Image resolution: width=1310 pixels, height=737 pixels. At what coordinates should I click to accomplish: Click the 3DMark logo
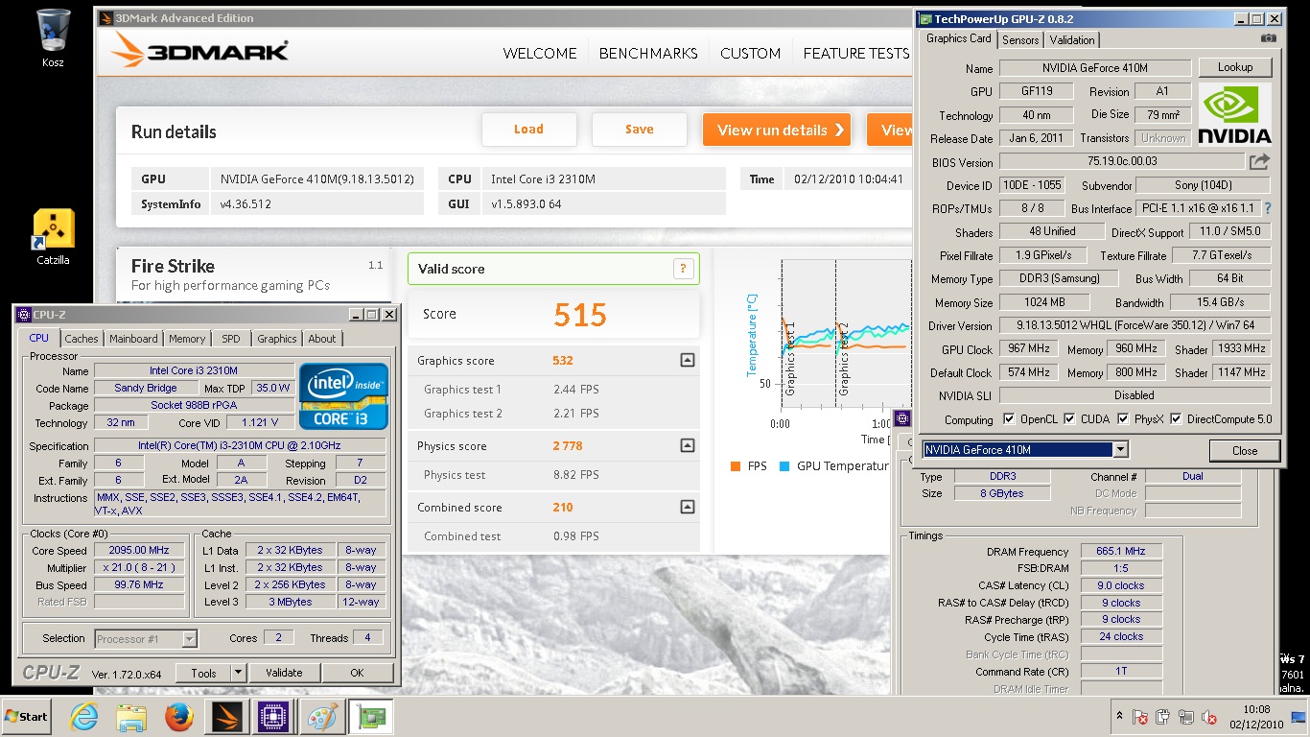(199, 51)
